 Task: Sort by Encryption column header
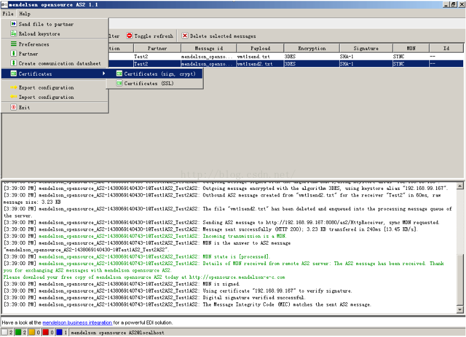312,48
